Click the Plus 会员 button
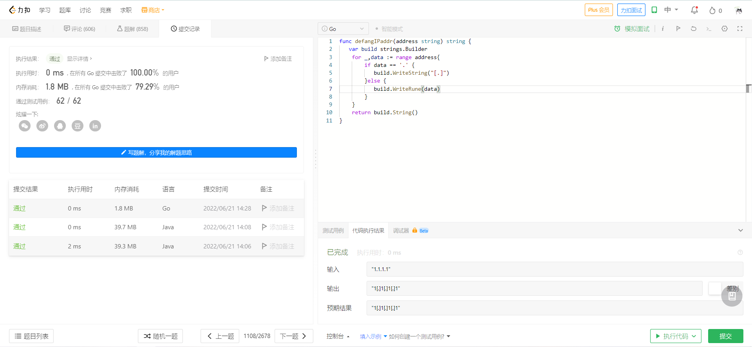The width and height of the screenshot is (752, 347). pos(598,10)
